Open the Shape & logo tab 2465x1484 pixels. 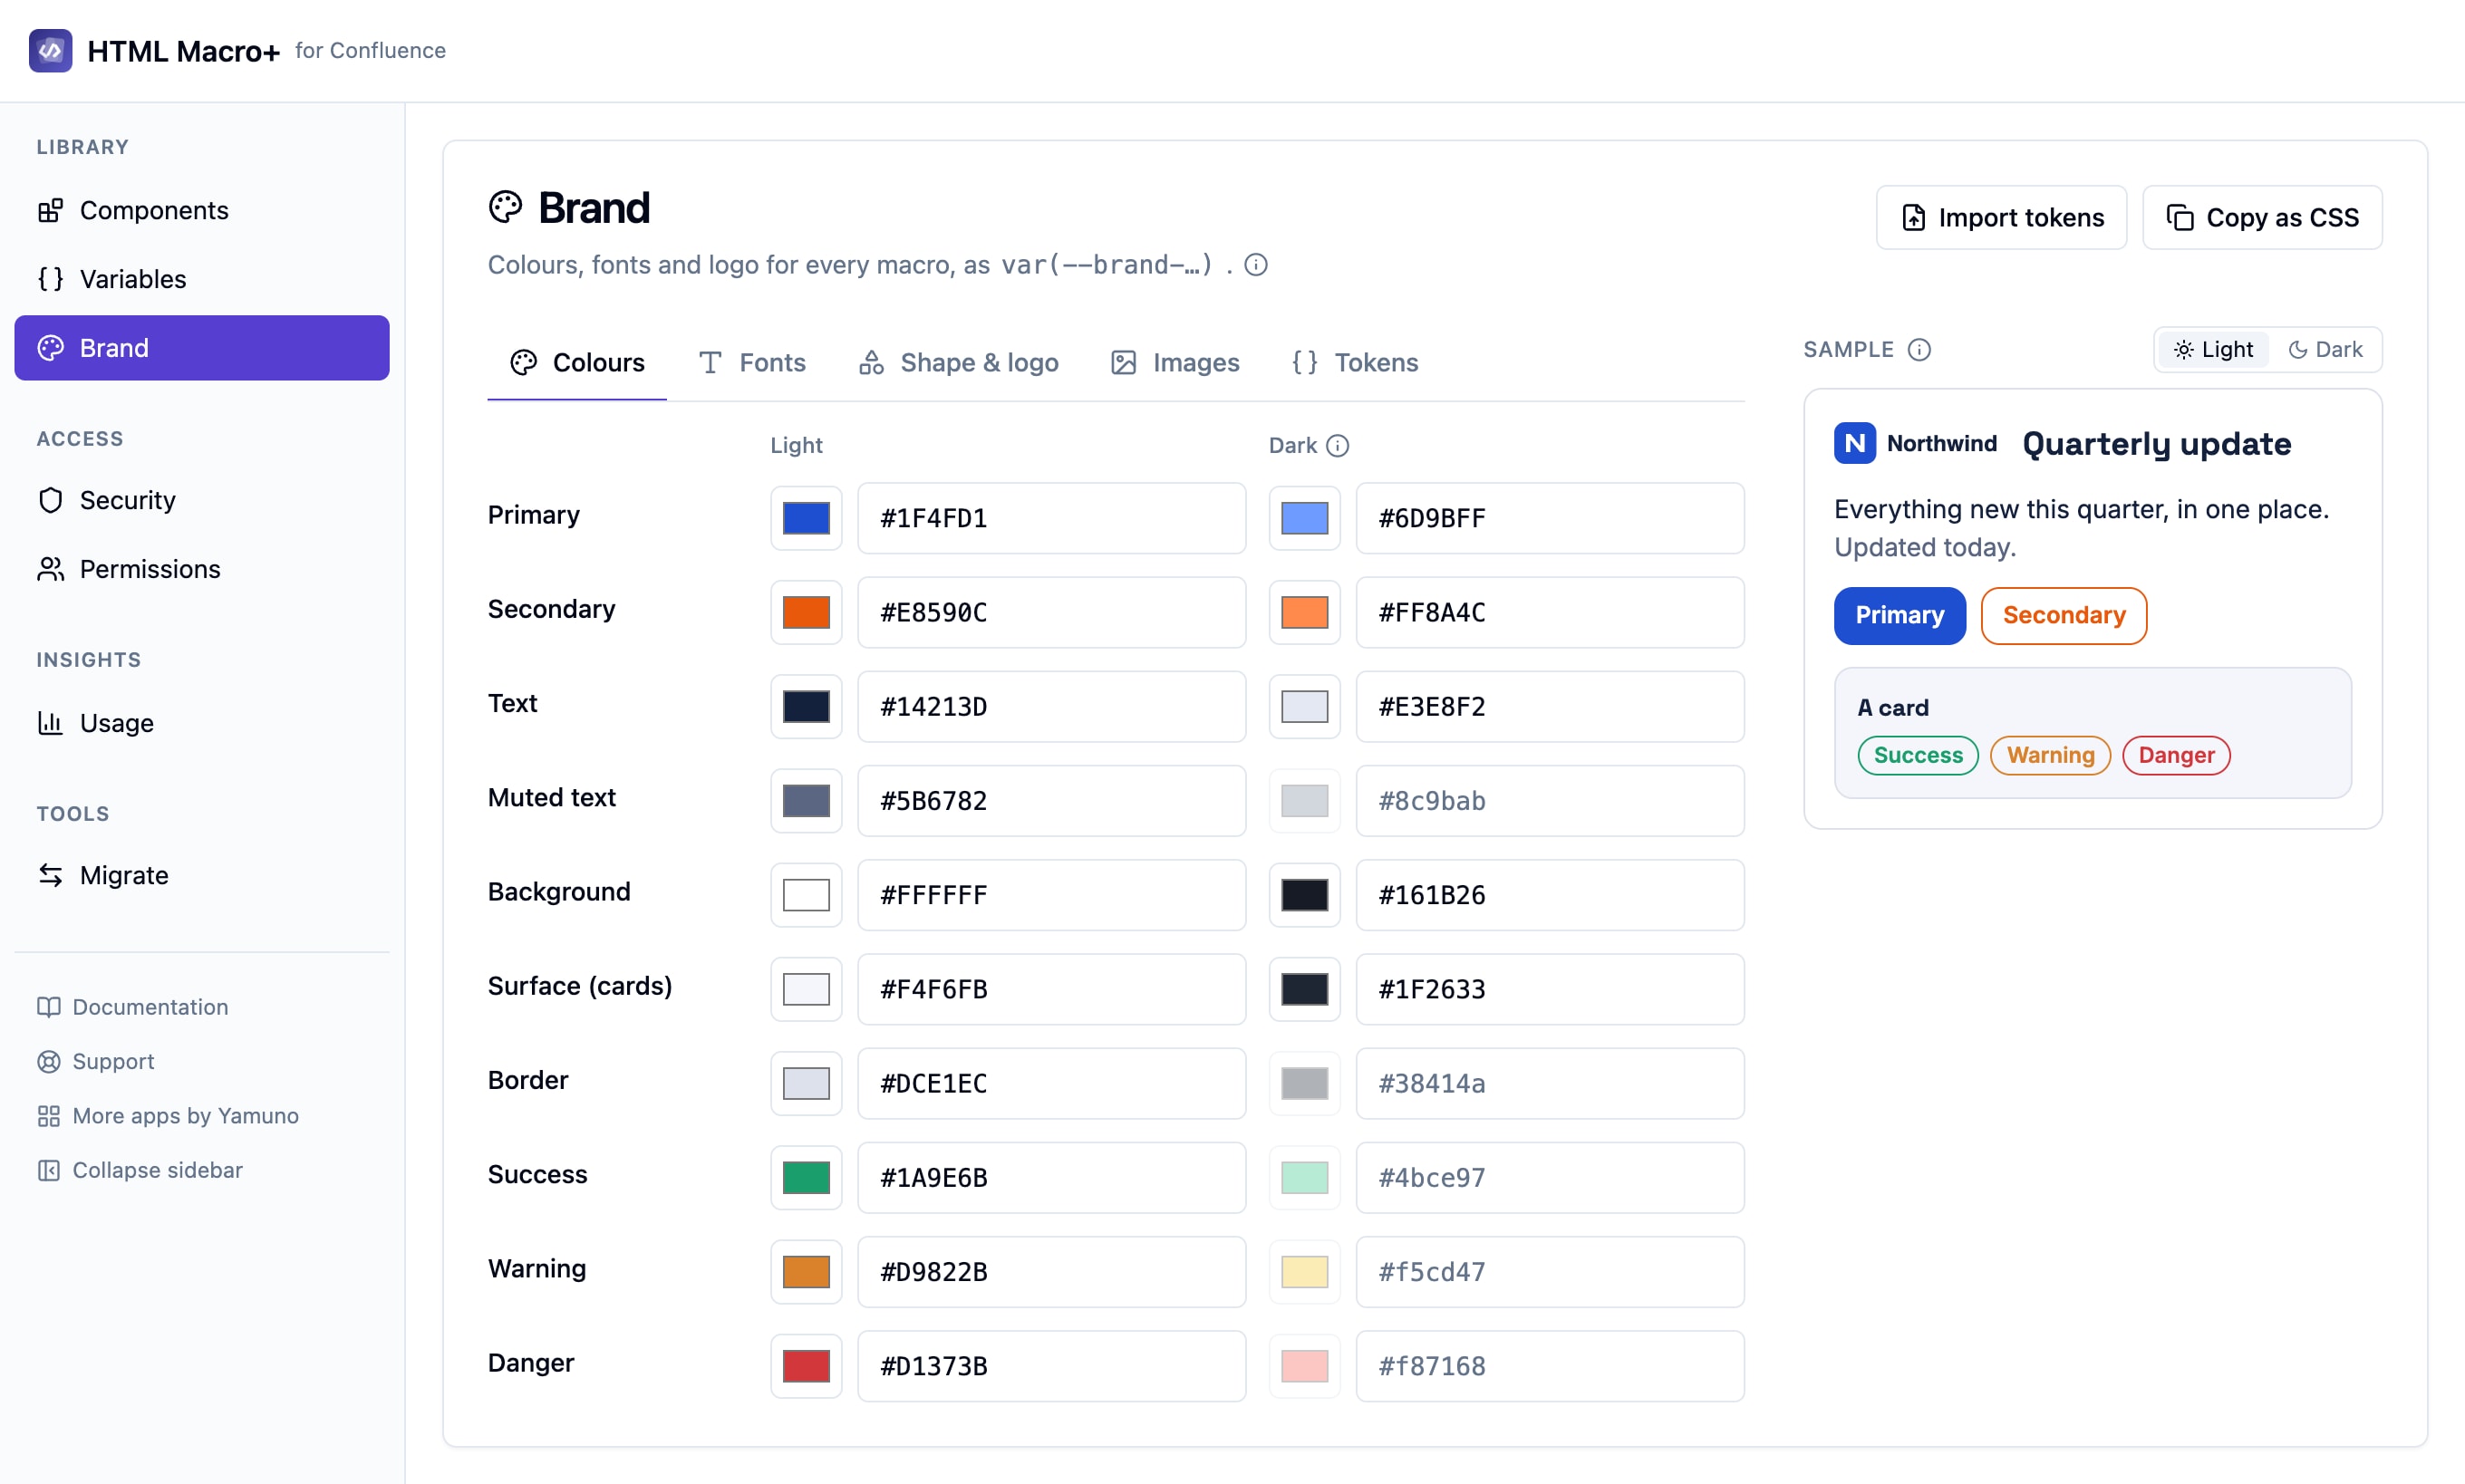click(x=959, y=363)
